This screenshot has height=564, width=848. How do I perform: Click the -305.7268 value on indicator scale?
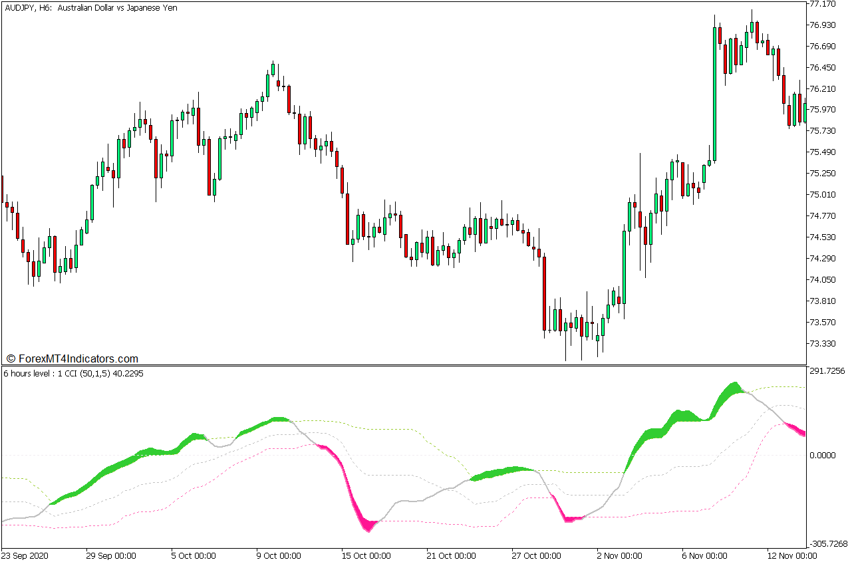[825, 543]
